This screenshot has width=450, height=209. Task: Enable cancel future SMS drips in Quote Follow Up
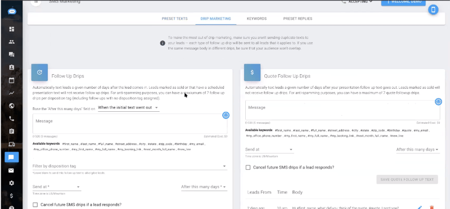248,167
